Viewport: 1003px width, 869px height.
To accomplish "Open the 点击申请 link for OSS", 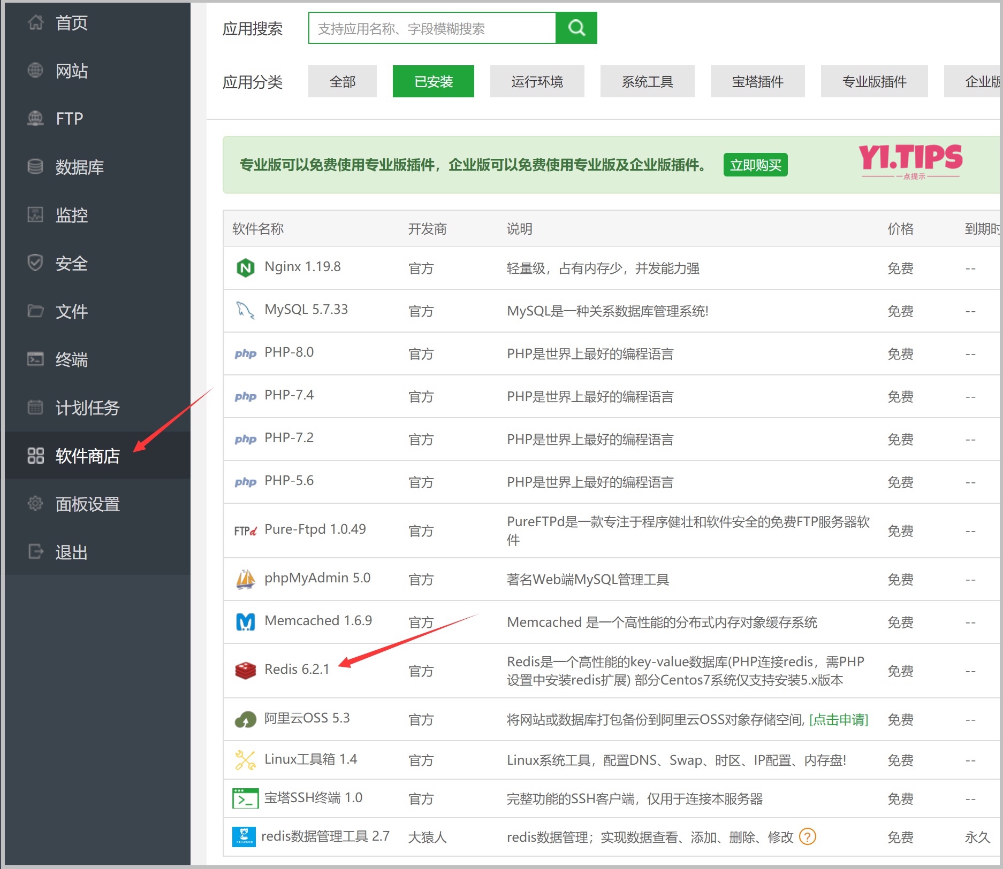I will pyautogui.click(x=839, y=719).
